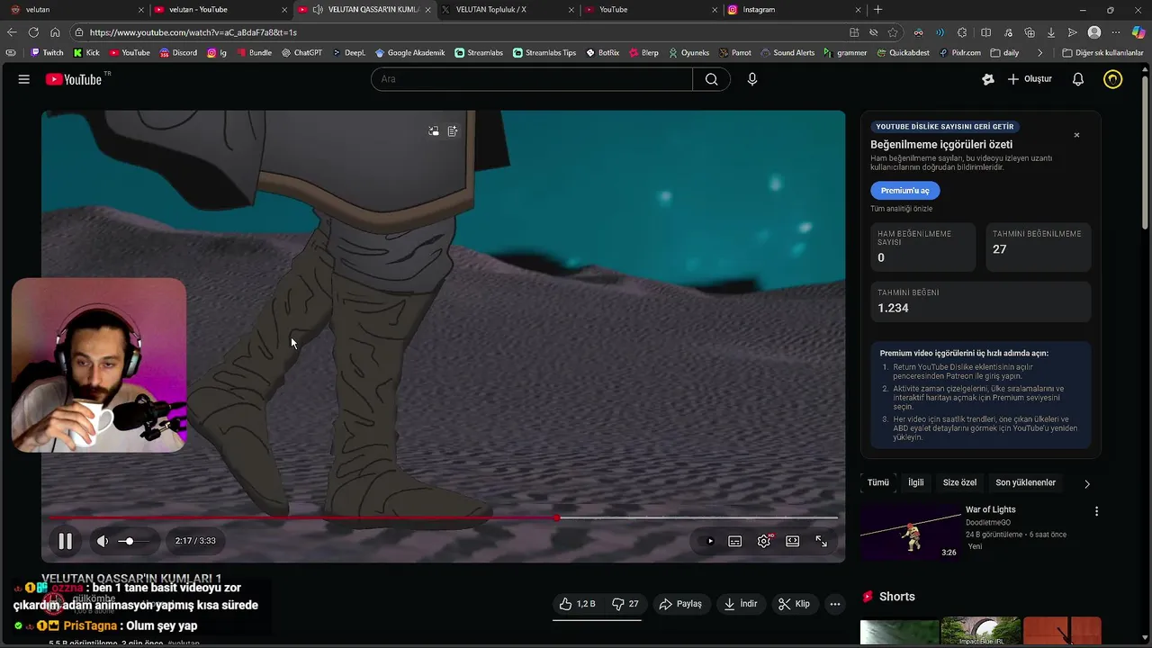Viewport: 1152px width, 648px height.
Task: Select the Size özel filter chip
Action: pyautogui.click(x=959, y=482)
